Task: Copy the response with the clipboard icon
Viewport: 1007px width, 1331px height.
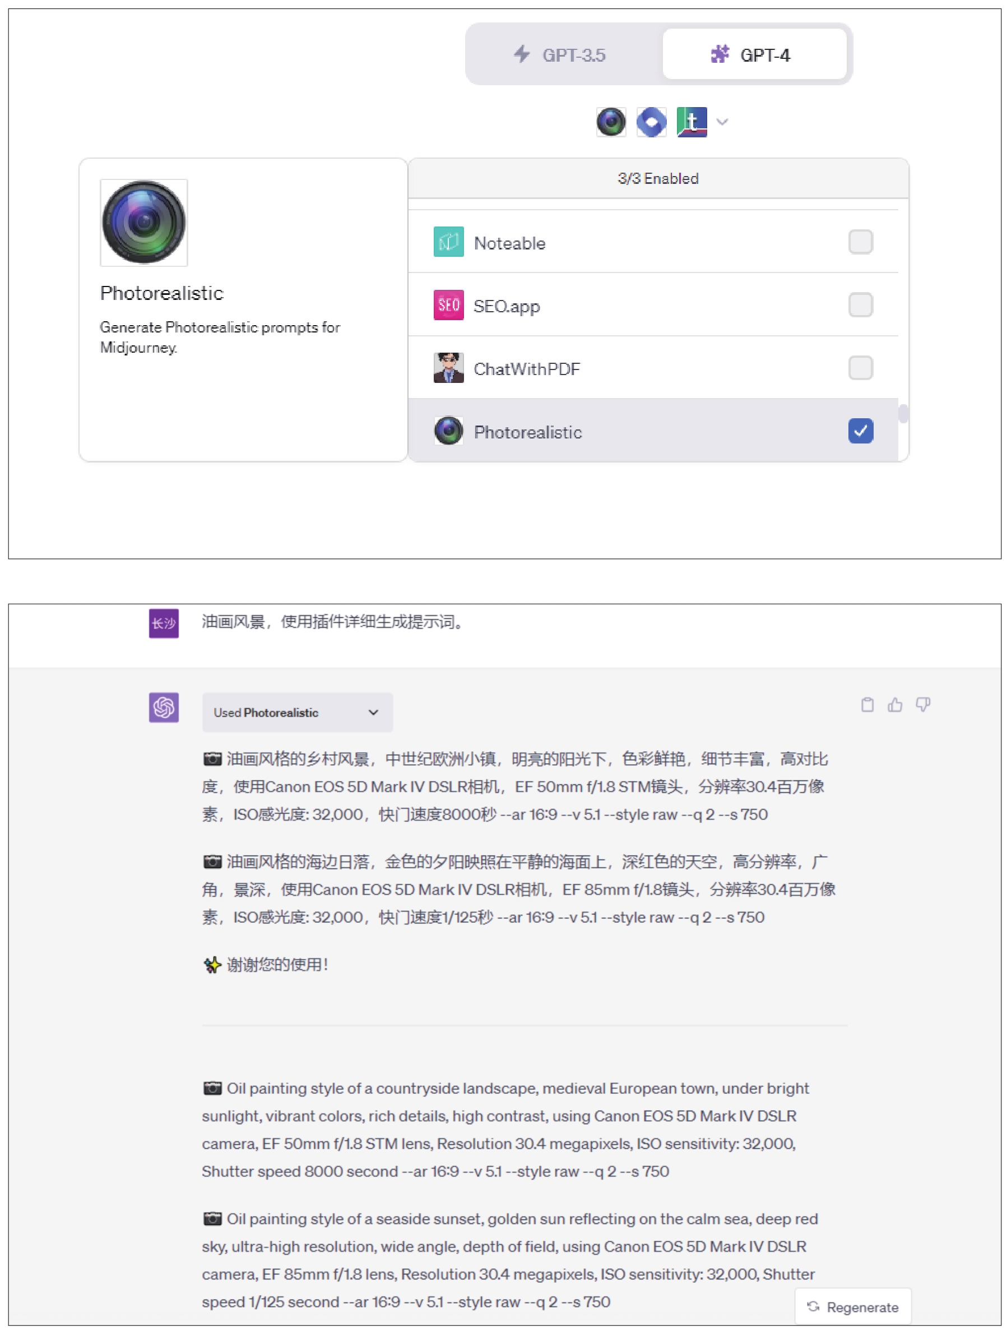Action: (867, 705)
